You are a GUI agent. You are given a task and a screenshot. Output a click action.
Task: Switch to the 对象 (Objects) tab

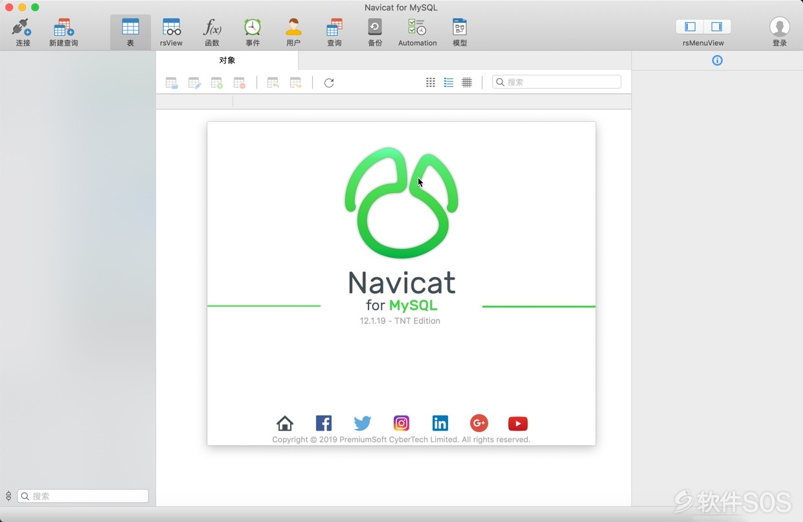227,60
